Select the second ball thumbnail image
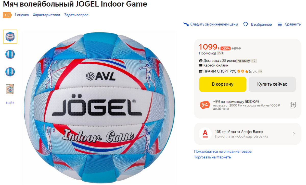Screen dimensions: 306x185 click(10, 54)
